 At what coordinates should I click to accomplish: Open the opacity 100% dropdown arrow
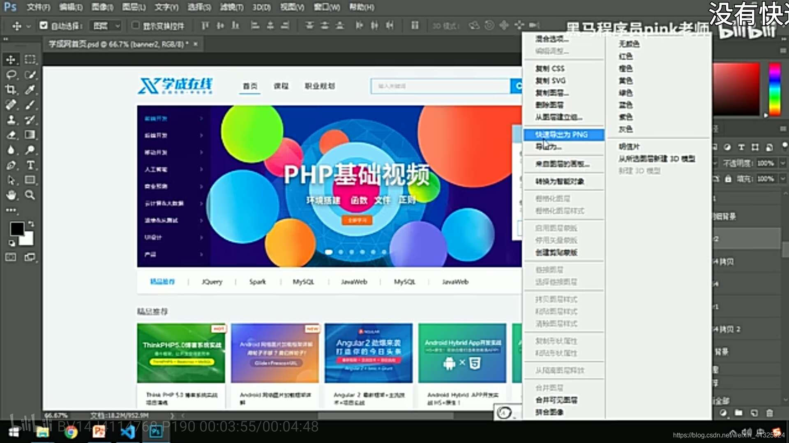coord(783,163)
